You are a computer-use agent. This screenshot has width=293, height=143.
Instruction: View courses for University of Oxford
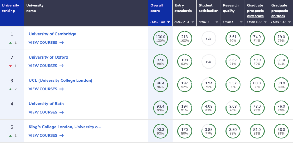click(46, 66)
